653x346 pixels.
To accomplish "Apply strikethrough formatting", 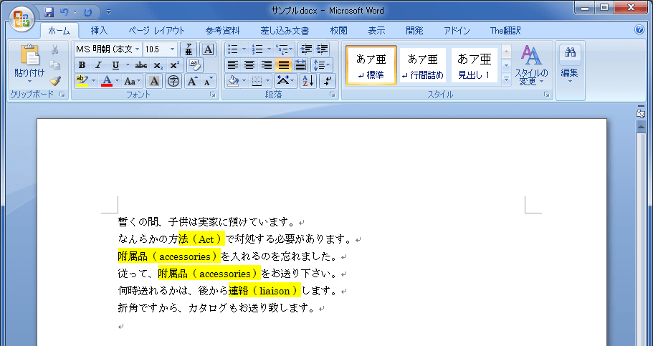I will click(x=140, y=65).
